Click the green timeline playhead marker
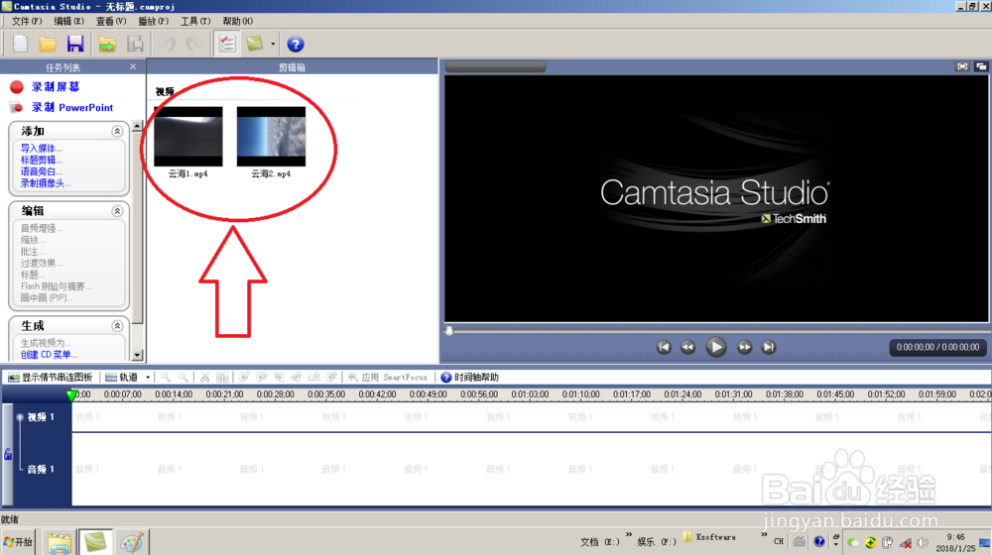 (71, 395)
